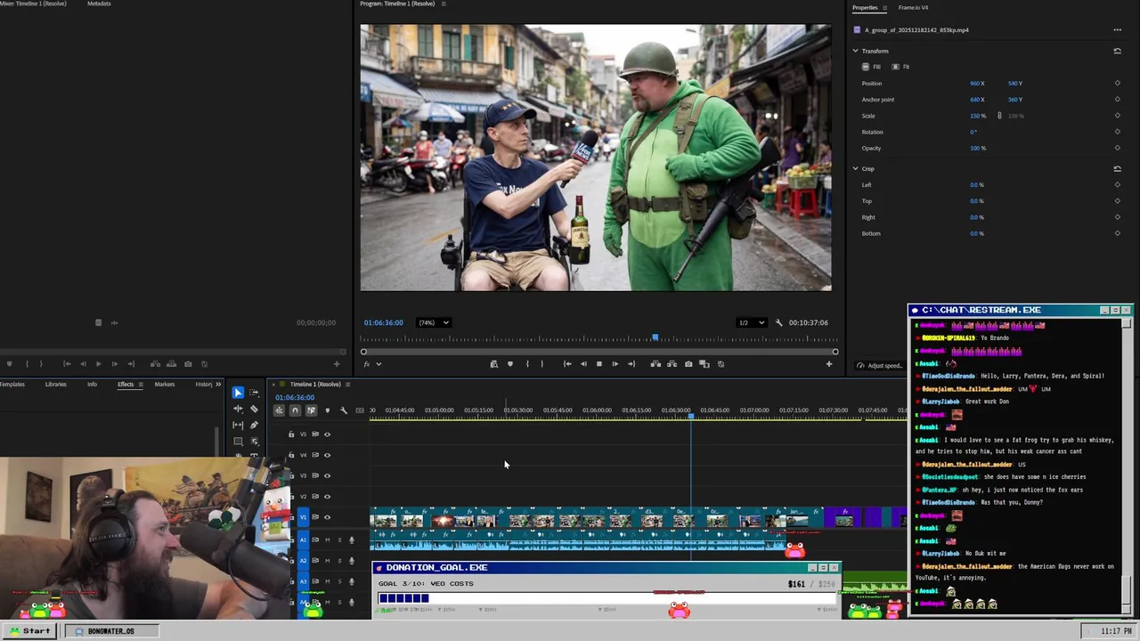Switch to the Properties tab
The width and height of the screenshot is (1140, 641).
click(x=865, y=8)
